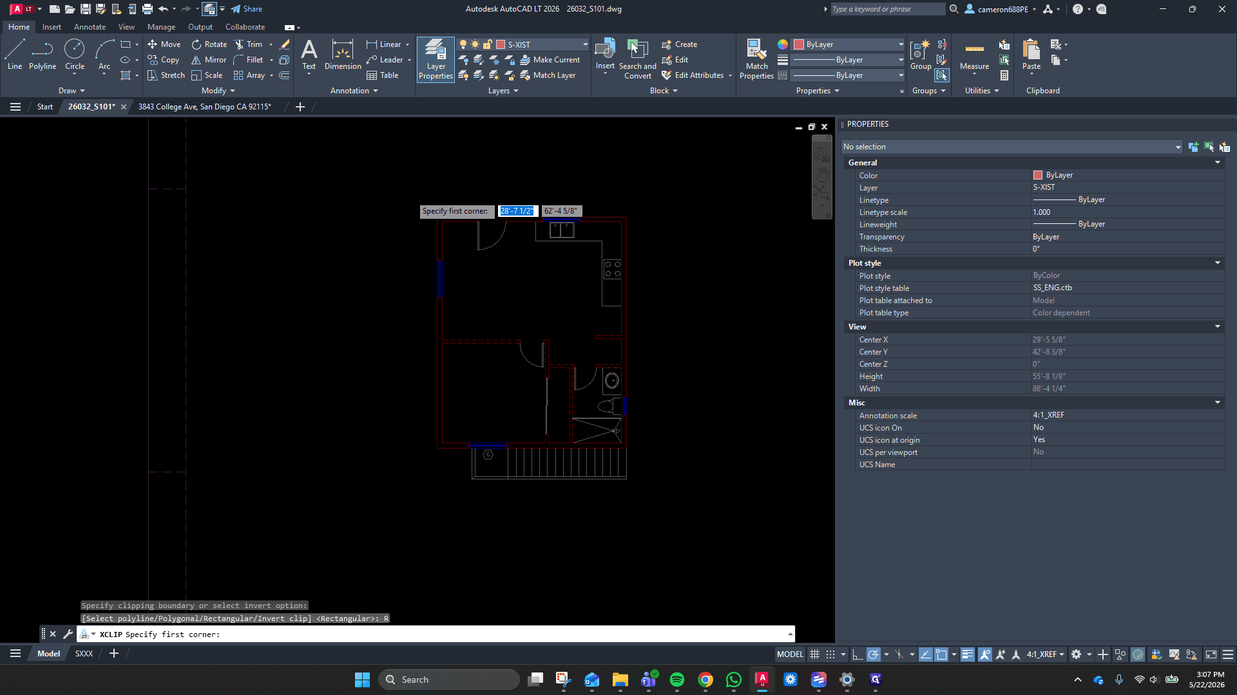The image size is (1237, 695).
Task: Expand the Modify panel
Action: click(x=218, y=91)
